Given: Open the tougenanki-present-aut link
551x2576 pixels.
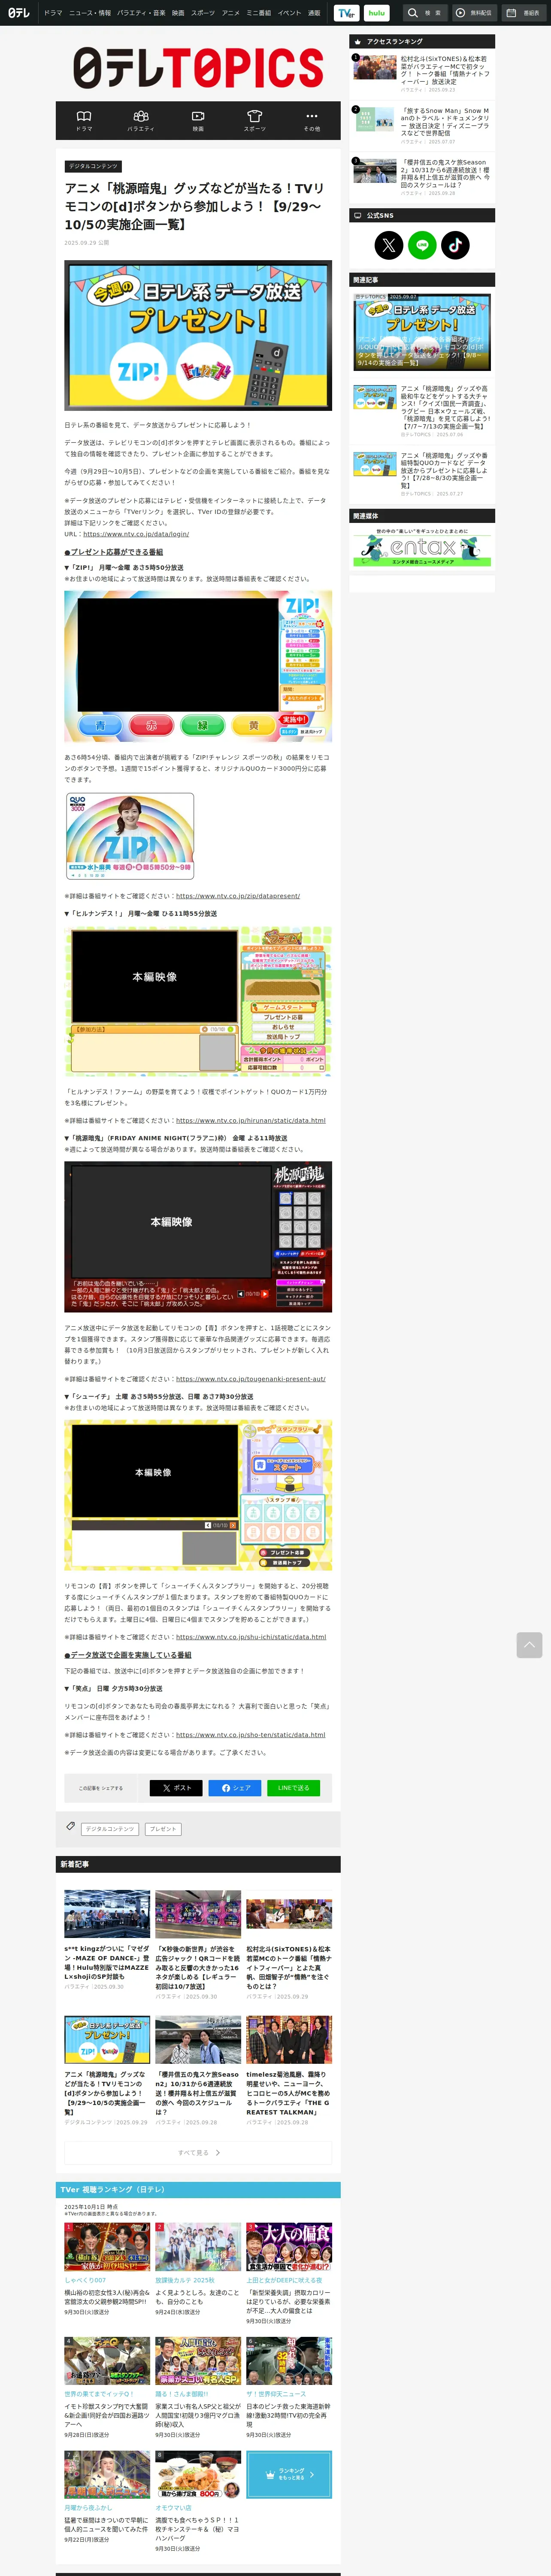Looking at the screenshot, I should (250, 1378).
